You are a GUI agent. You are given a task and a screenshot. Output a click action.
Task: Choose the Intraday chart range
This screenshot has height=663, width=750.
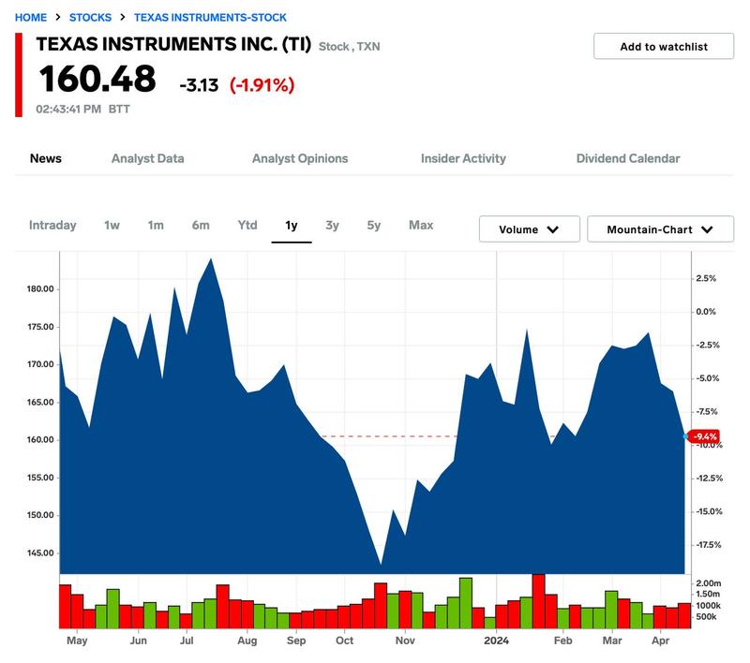(x=52, y=225)
